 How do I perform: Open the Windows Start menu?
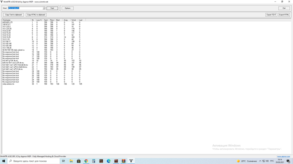tap(4, 161)
